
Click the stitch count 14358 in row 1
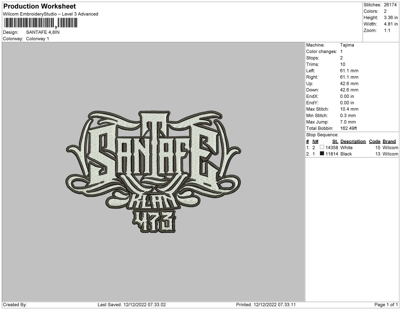[332, 148]
